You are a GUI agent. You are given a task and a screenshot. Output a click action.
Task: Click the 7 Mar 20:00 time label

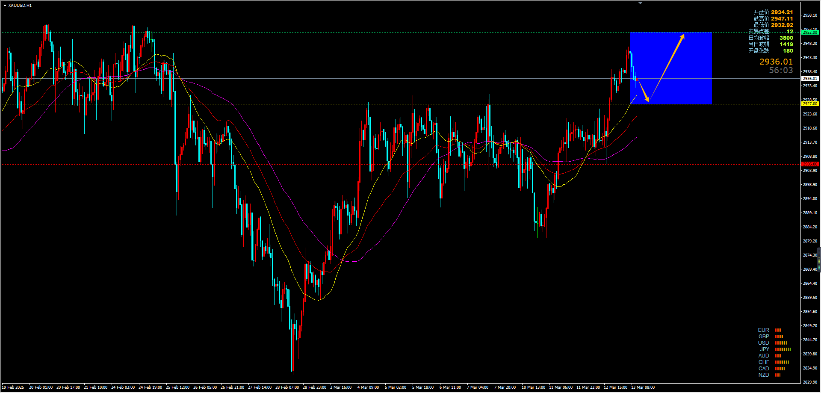(x=505, y=387)
